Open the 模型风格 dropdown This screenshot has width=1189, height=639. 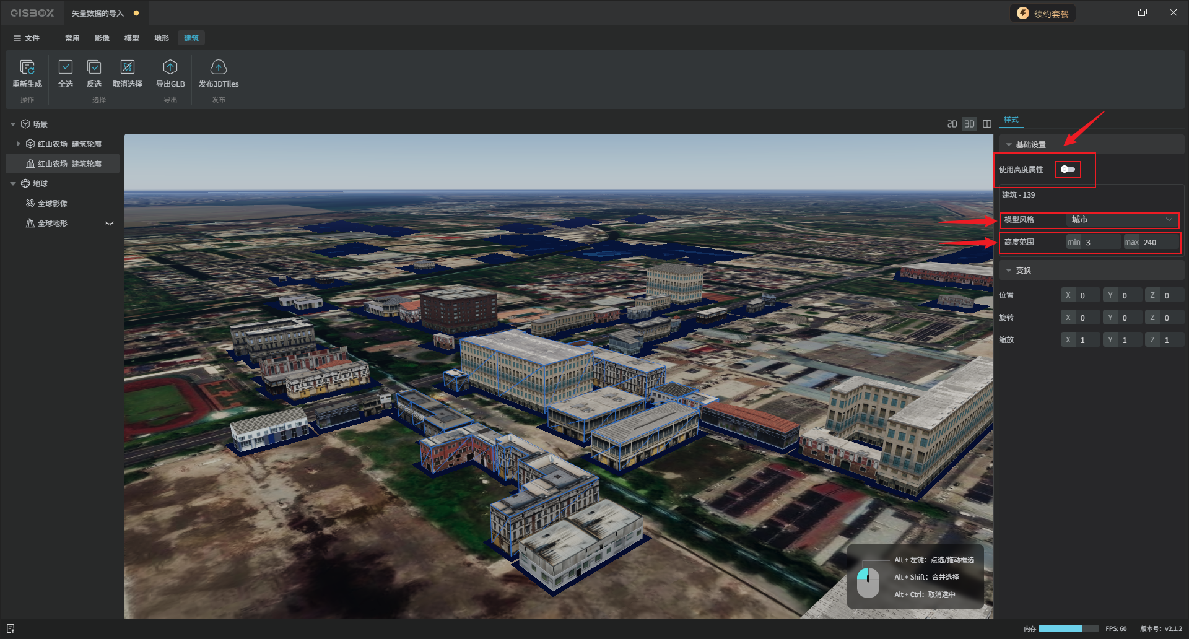tap(1121, 220)
